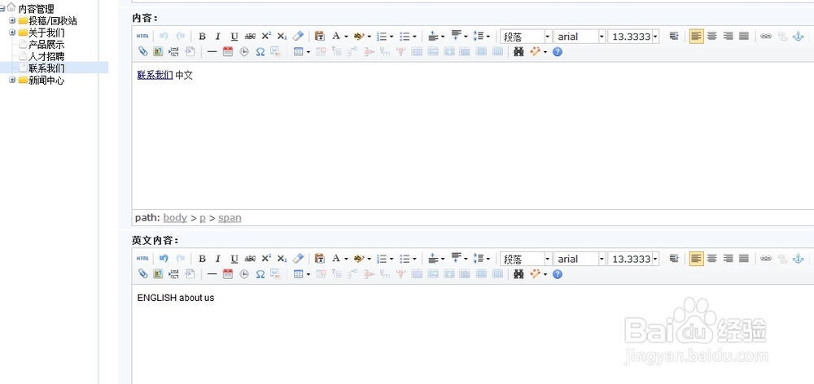814x384 pixels.
Task: Insert image icon in 内容 editor toolbar
Action: [159, 52]
